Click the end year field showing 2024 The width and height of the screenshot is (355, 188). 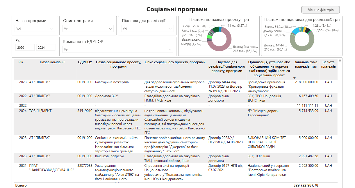coord(45,48)
